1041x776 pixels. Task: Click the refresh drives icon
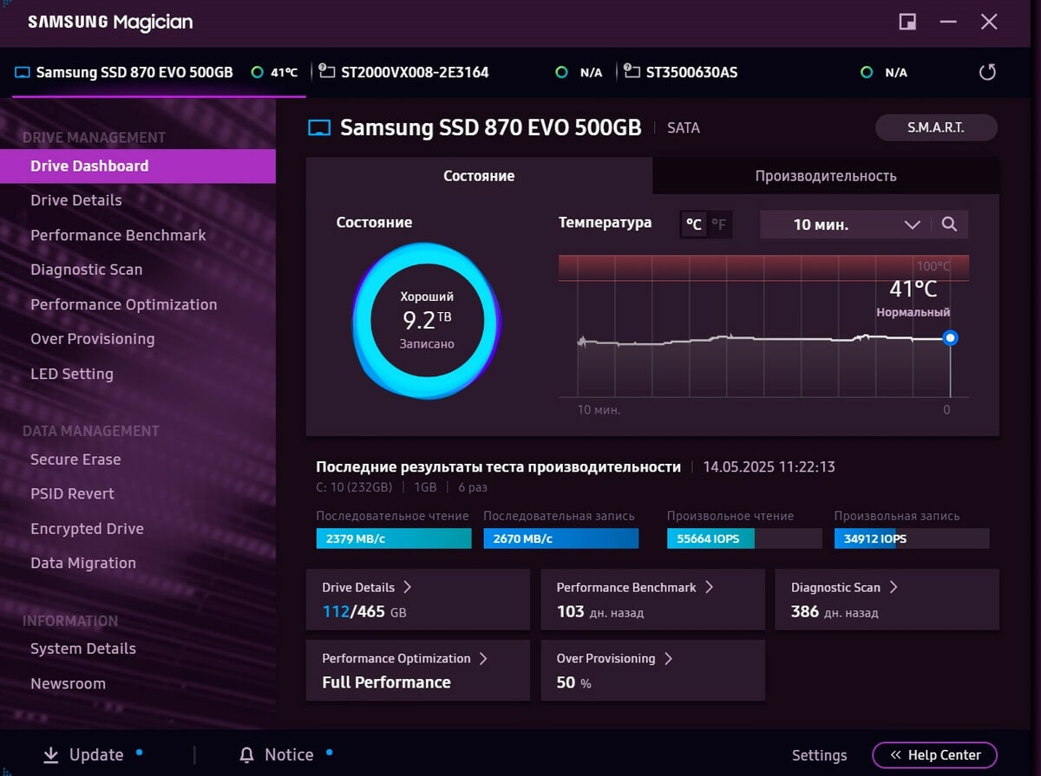987,72
